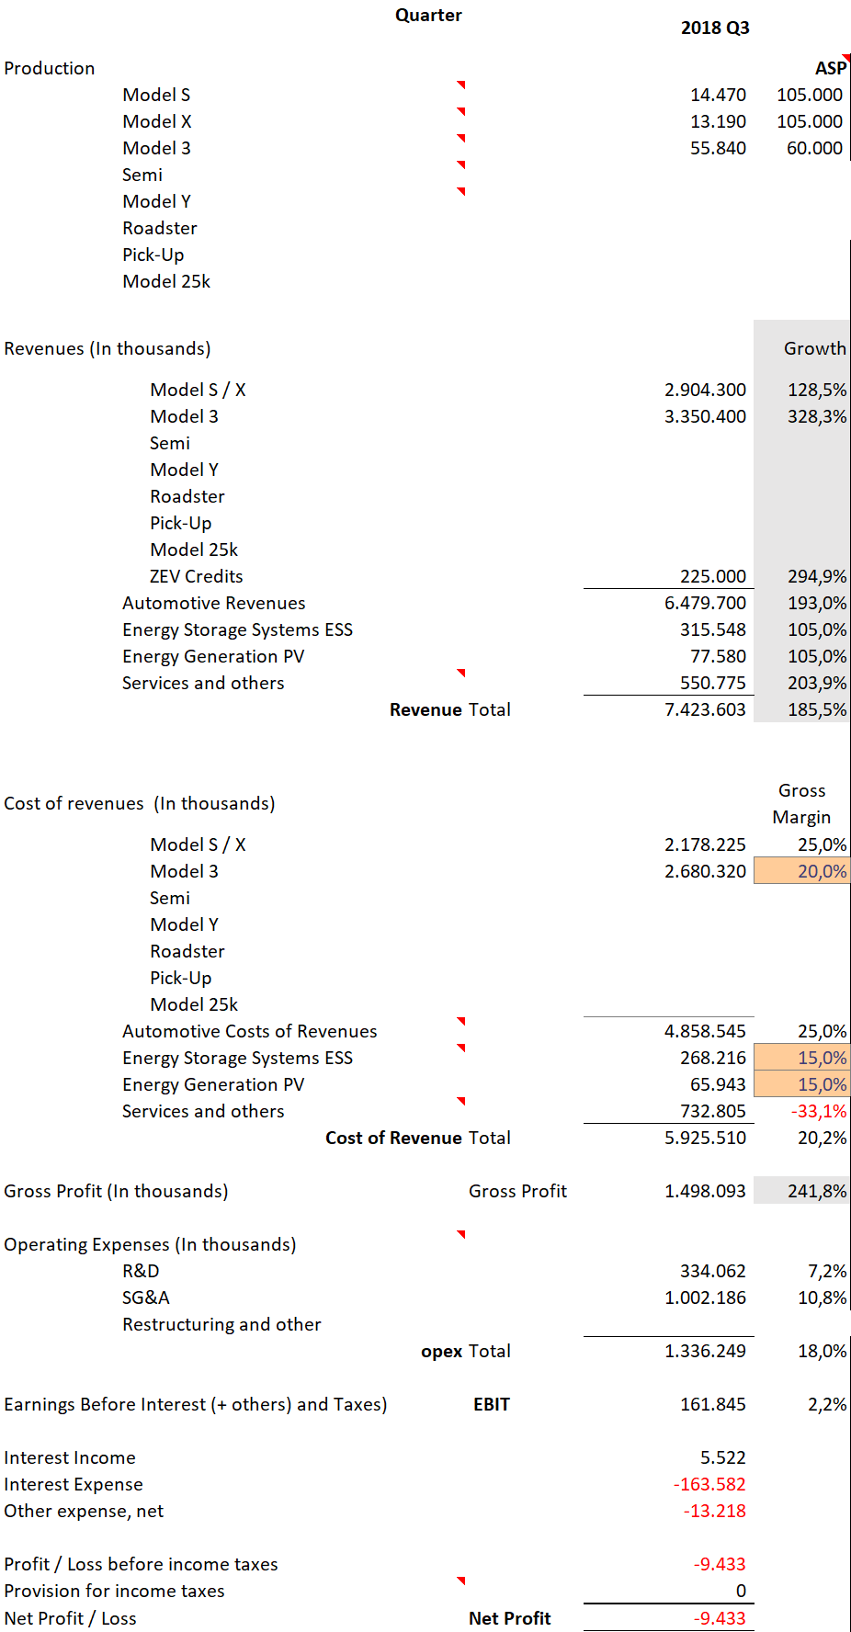851x1632 pixels.
Task: Select the 'Roadster' production row label
Action: pos(160,228)
